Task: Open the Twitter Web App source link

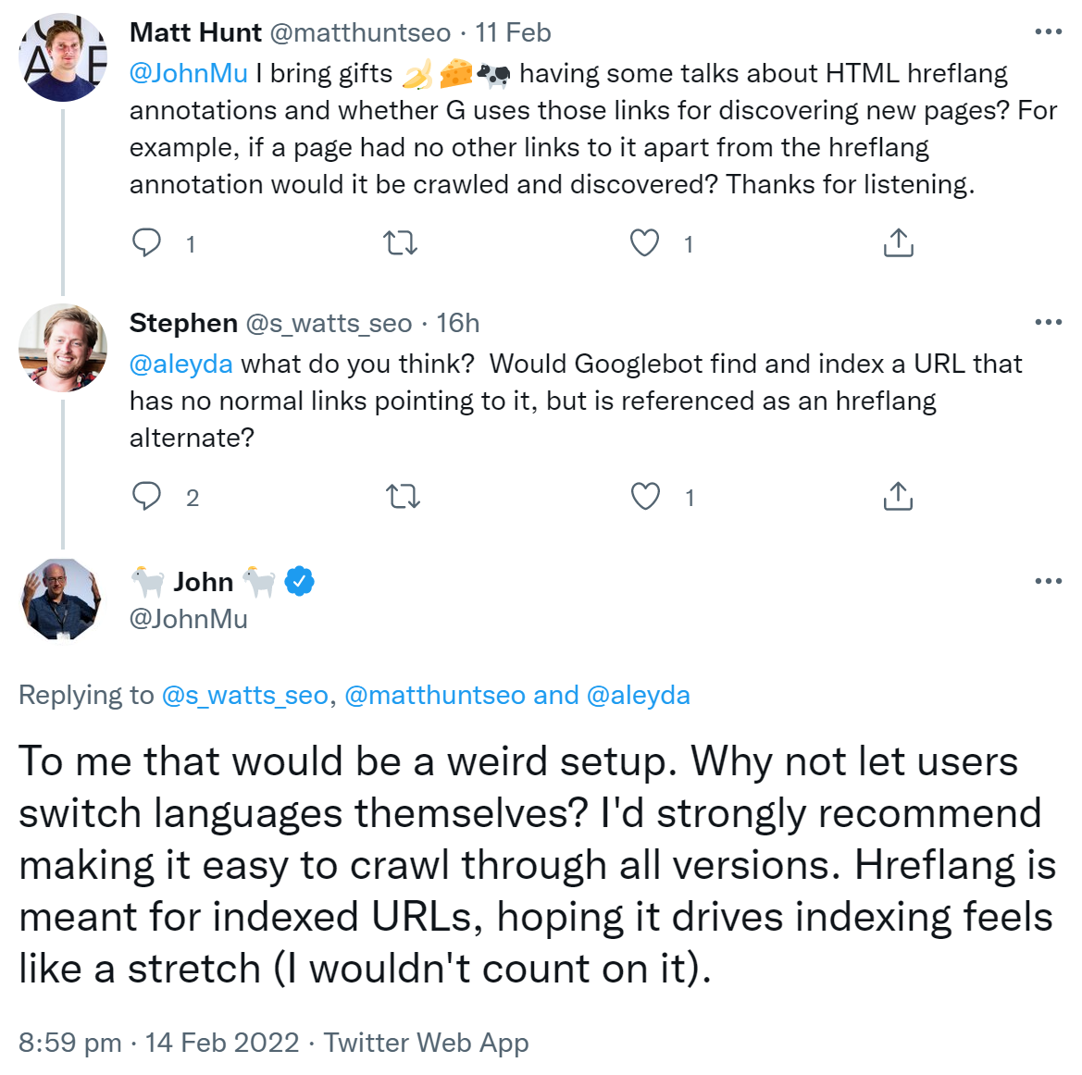Action: 427,1043
